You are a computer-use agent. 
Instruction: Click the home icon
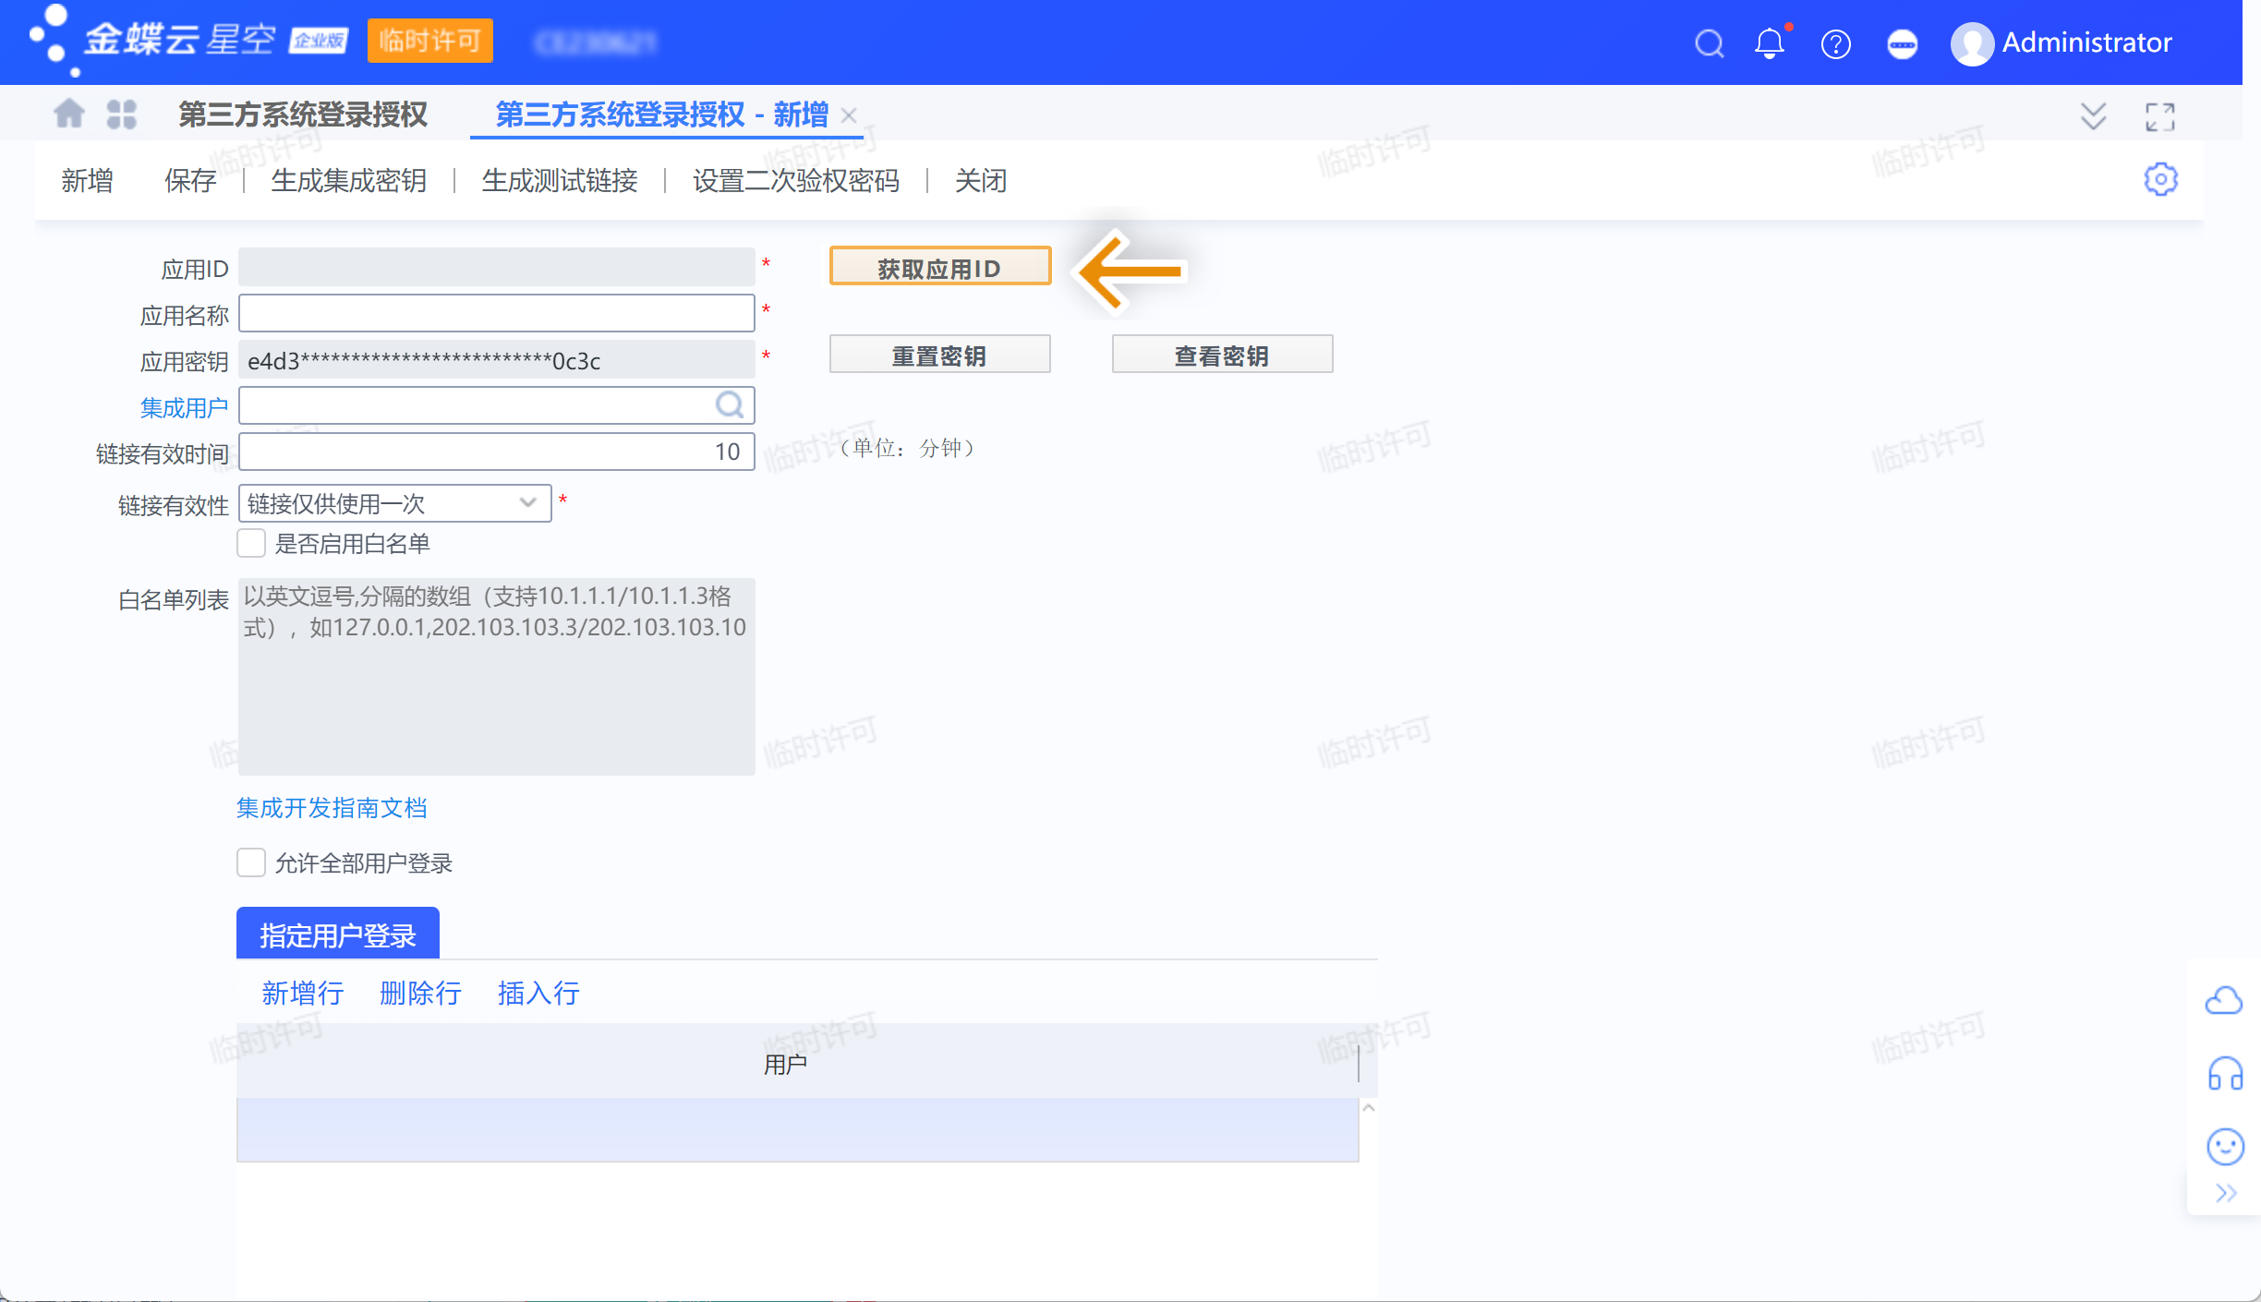pos(69,115)
